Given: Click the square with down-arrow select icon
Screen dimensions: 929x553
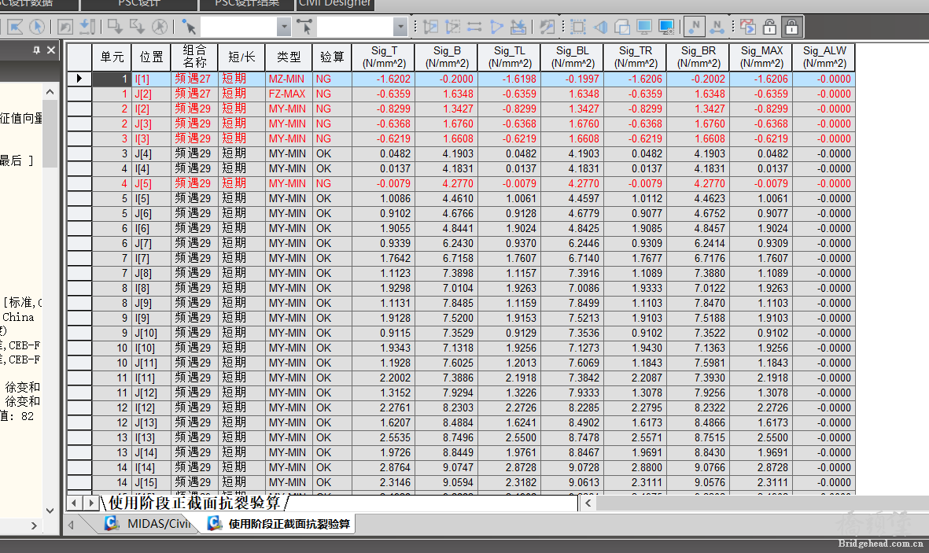Looking at the screenshot, I should click(115, 27).
